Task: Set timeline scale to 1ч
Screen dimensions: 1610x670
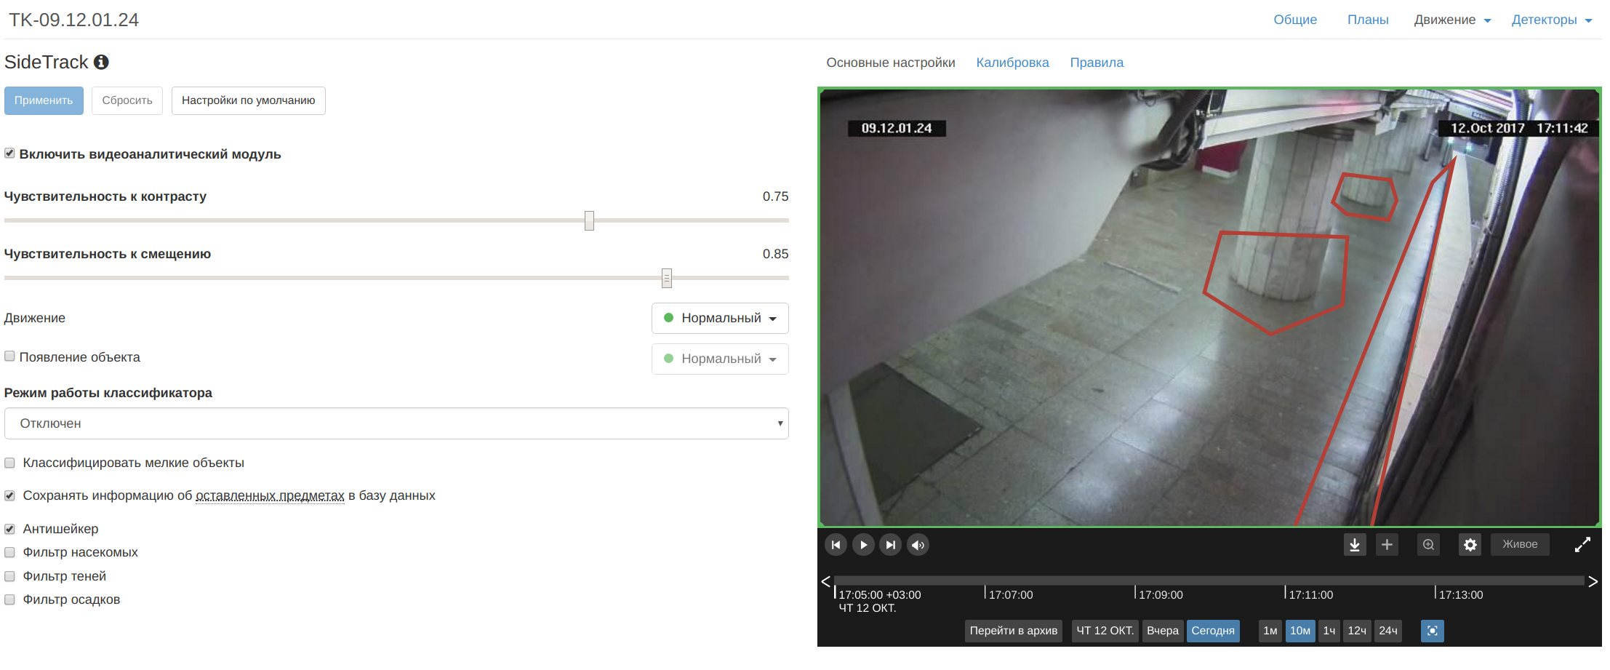Action: click(1329, 631)
